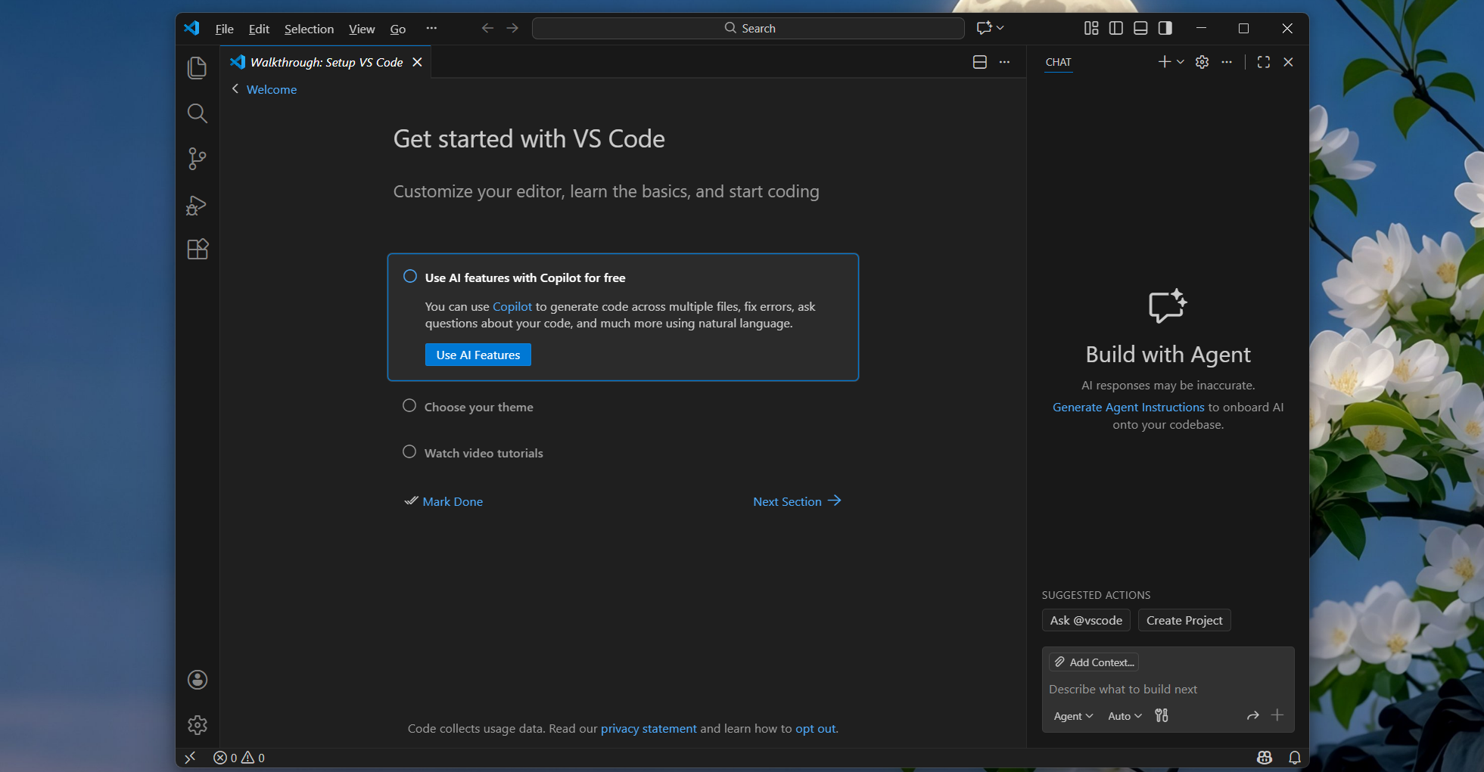Open the Run and Debug view
Image resolution: width=1484 pixels, height=772 pixels.
(198, 205)
